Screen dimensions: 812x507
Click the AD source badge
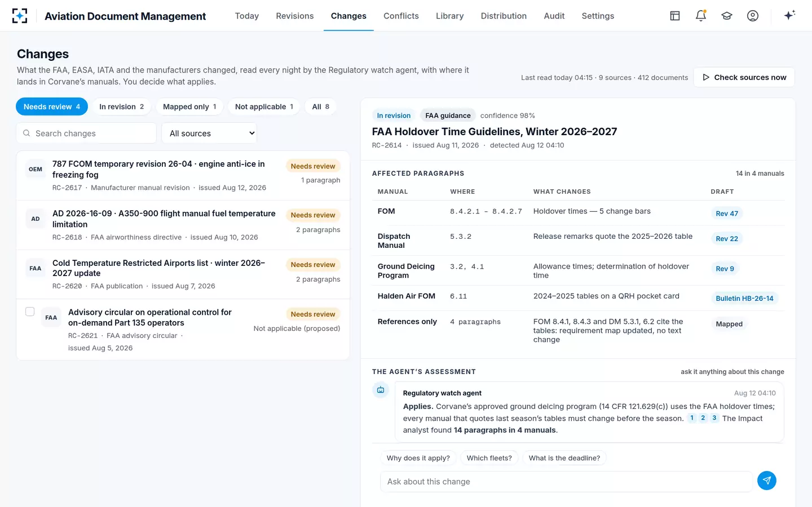36,219
